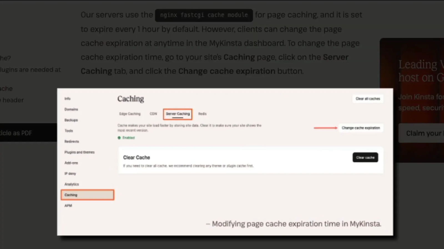This screenshot has height=249, width=444.
Task: Select the Caching sidebar item
Action: tap(87, 195)
